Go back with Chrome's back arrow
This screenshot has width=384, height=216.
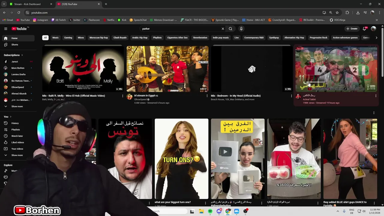(4, 13)
